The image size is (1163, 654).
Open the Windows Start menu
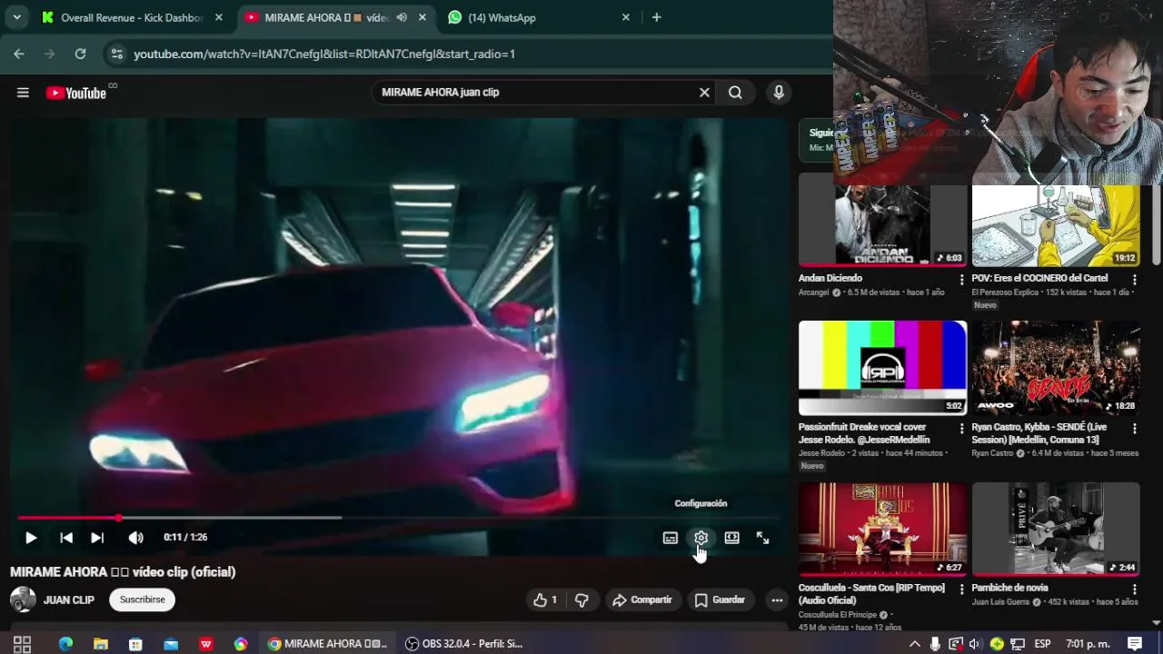(x=23, y=644)
